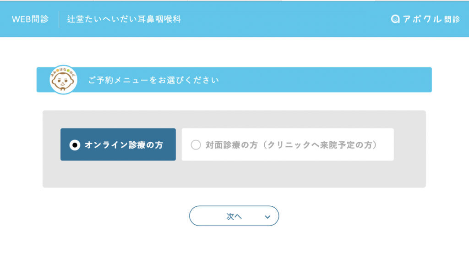Screen dimensions: 469x271
Task: Choose 対面診療の方(クリニックへ来院予定の方)option card
Action: (x=288, y=144)
